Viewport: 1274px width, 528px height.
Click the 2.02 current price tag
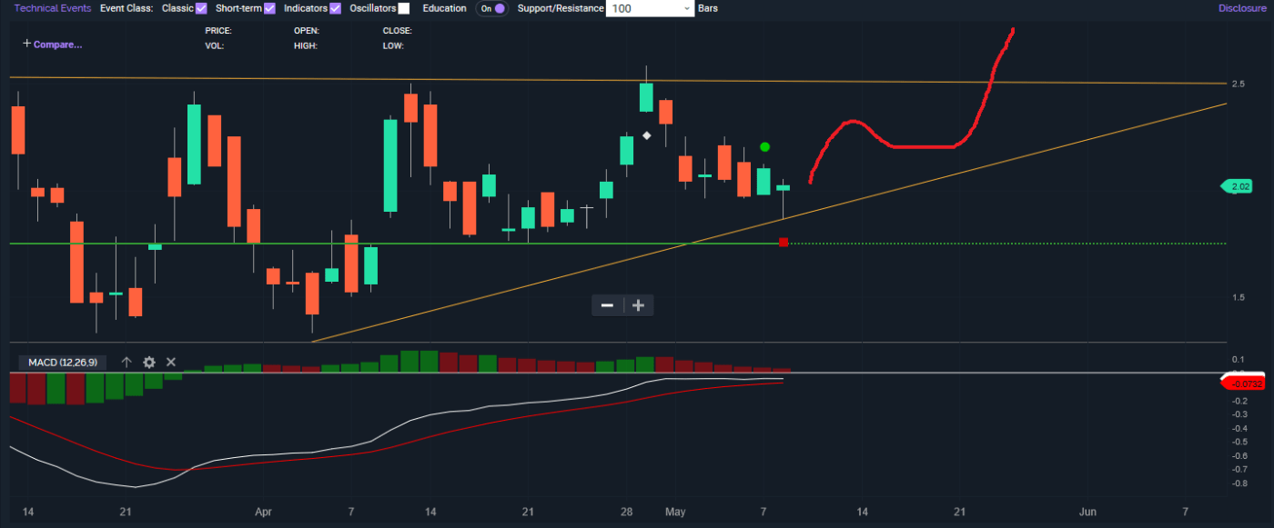tap(1239, 186)
